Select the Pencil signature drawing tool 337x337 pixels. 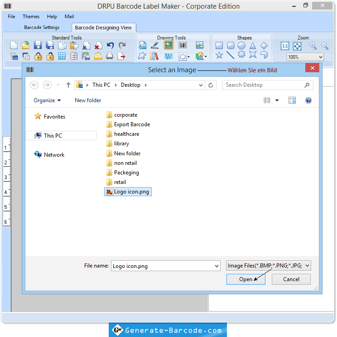click(155, 45)
